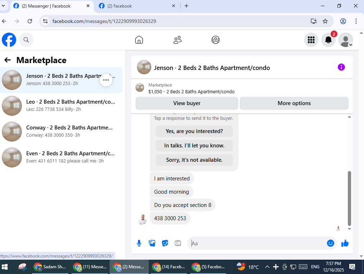The height and width of the screenshot is (274, 364).
Task: Close the Messenger tab
Action: pyautogui.click(x=88, y=6)
